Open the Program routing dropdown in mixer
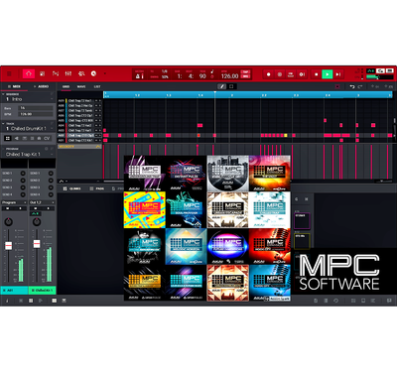The image size is (397, 372). click(x=14, y=202)
